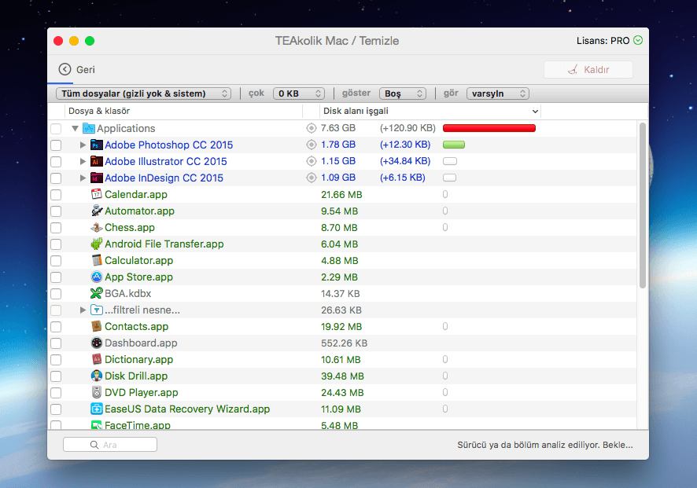This screenshot has width=697, height=488.
Task: Check the Adobe Photoshop CC 2015 checkbox
Action: 56,145
